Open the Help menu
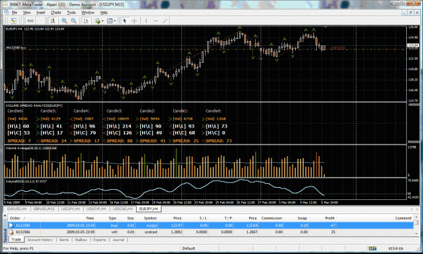Viewport: 423px width, 254px height. pyautogui.click(x=104, y=12)
